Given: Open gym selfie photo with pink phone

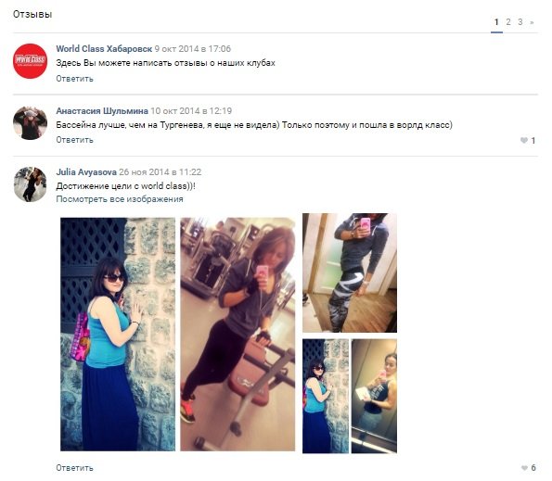Looking at the screenshot, I should [237, 335].
